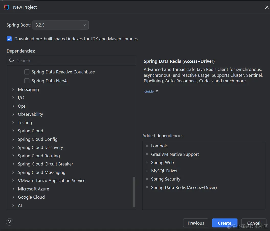The width and height of the screenshot is (270, 231).
Task: Remove Spring Web with its X icon
Action: point(147,162)
